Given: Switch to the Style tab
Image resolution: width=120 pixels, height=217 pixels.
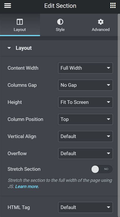Looking at the screenshot, I should pyautogui.click(x=60, y=25).
